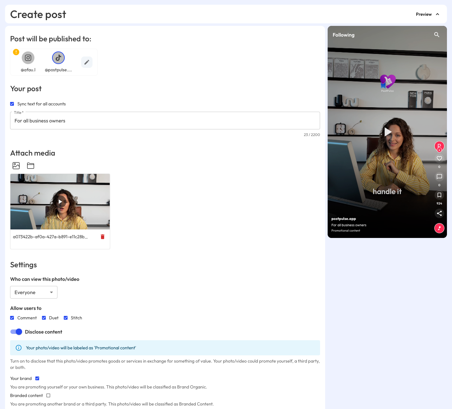Click the Following tab in the preview

coord(343,35)
